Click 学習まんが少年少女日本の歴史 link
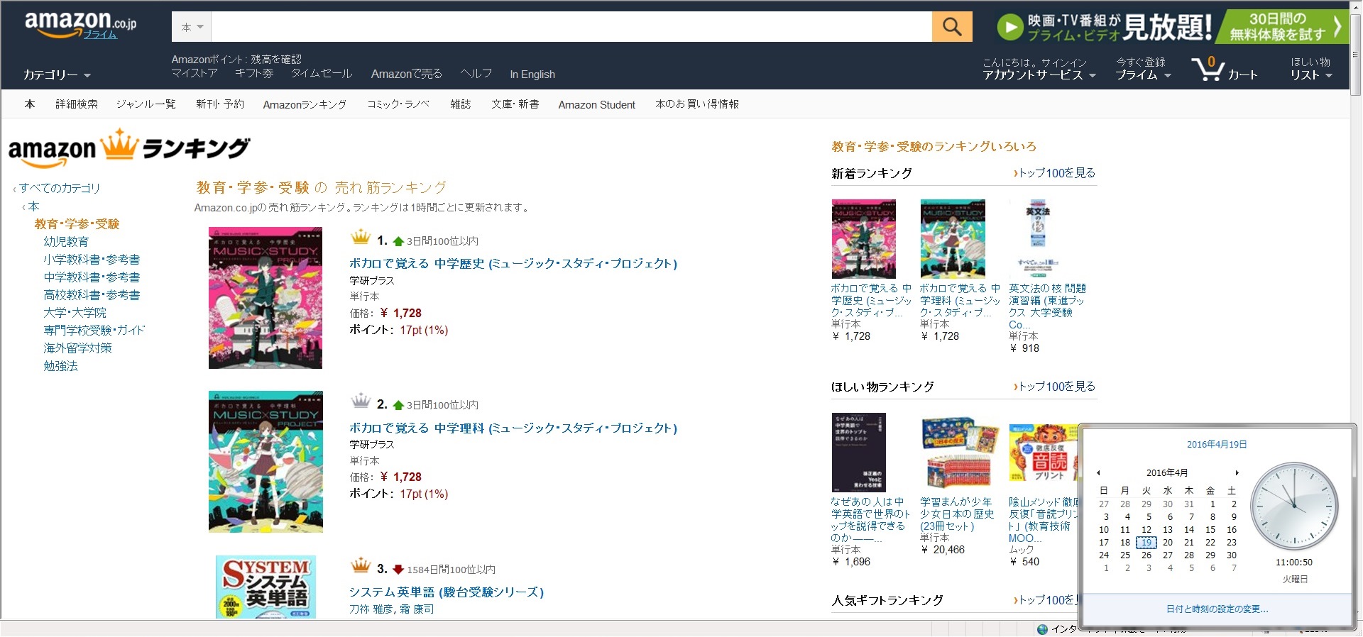Screen dimensions: 1363x637 point(957,514)
